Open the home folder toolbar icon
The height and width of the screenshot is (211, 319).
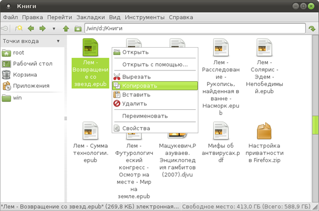(78, 29)
